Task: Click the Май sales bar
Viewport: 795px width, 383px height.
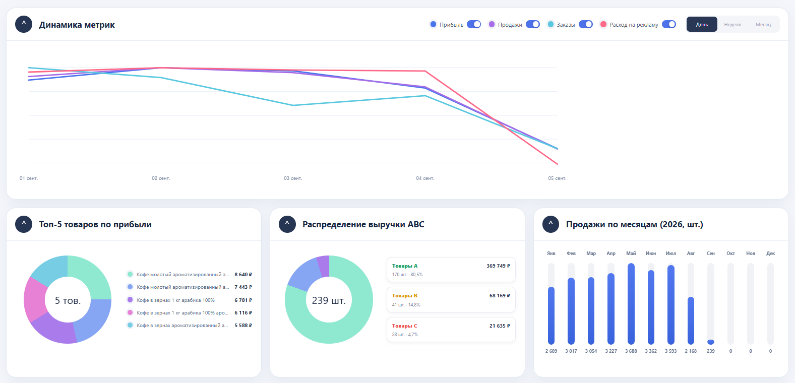Action: (x=631, y=304)
